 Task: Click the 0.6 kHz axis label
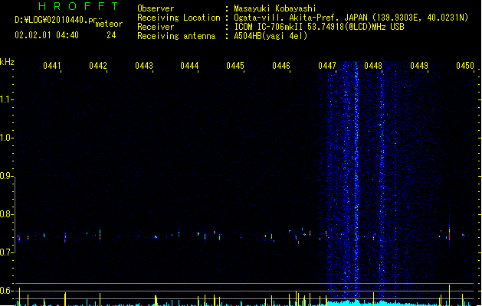pos(7,291)
